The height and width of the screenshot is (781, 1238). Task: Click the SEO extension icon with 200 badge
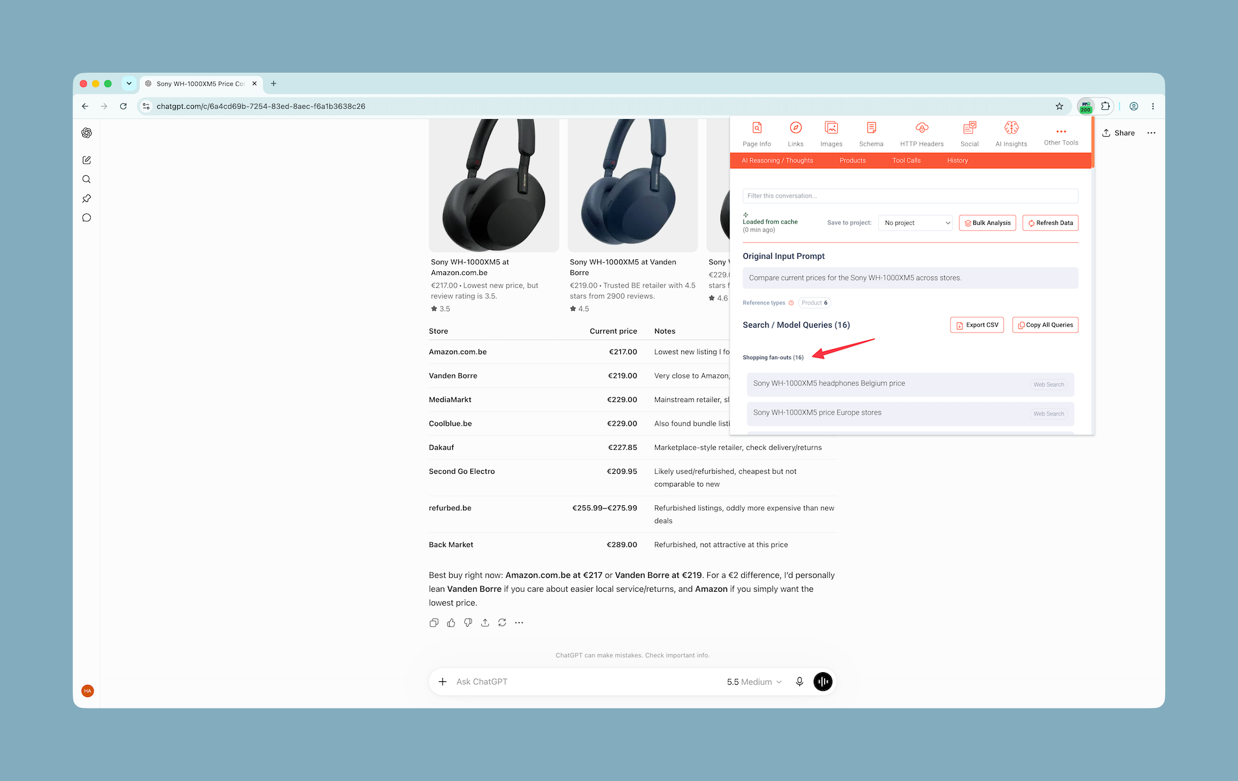[x=1086, y=106]
